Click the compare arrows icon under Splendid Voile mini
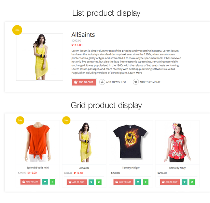This screenshot has width=210, height=203. point(53,182)
